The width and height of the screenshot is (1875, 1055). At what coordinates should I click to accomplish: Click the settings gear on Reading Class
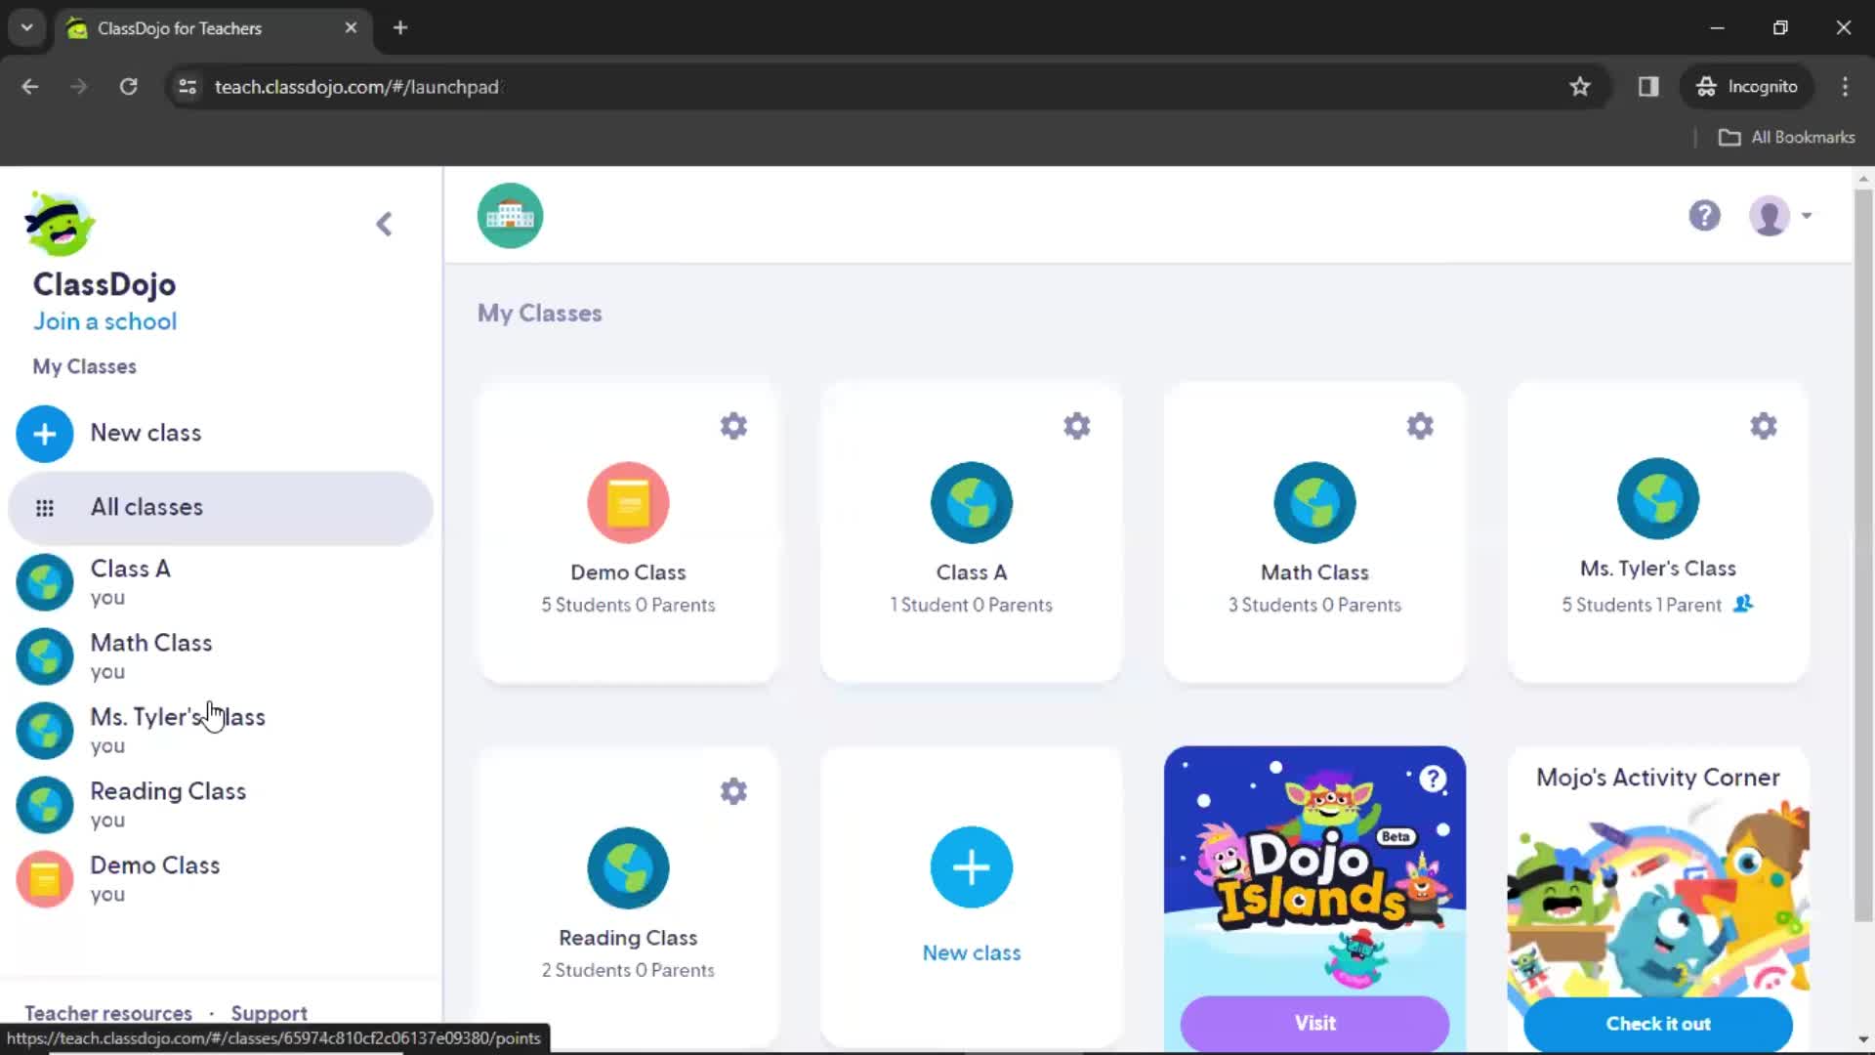(732, 791)
